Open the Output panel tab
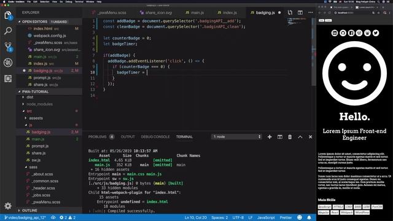393x221 pixels. click(x=128, y=137)
